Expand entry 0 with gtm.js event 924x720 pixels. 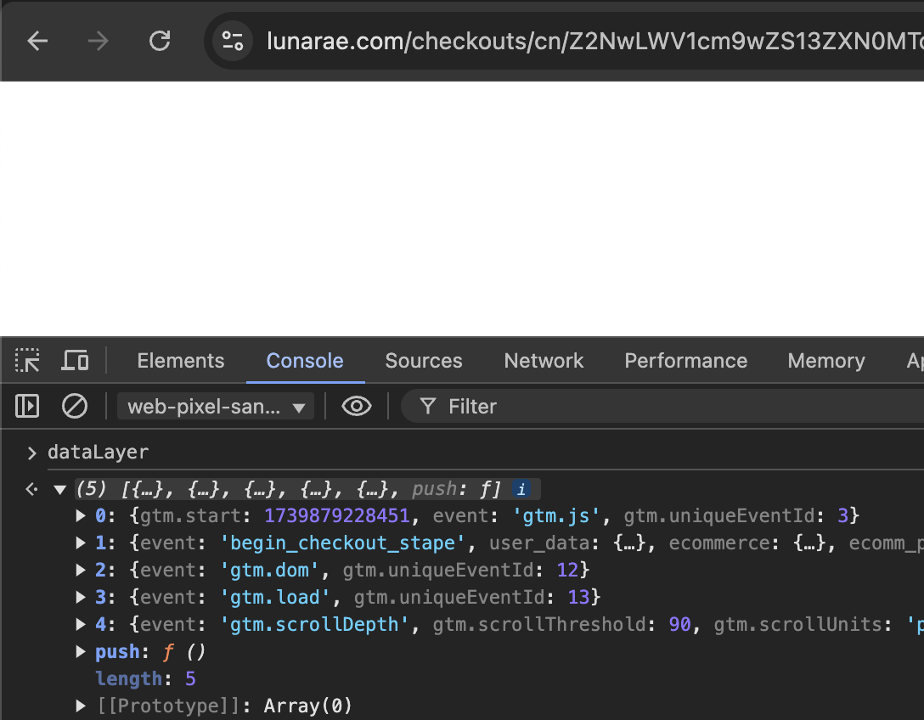[x=81, y=516]
